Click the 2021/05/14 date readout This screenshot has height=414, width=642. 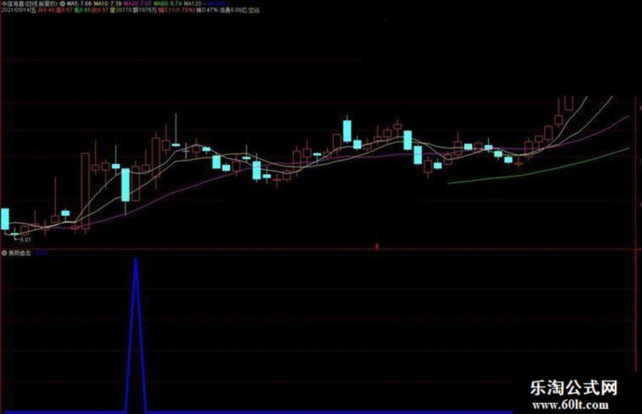click(x=18, y=10)
